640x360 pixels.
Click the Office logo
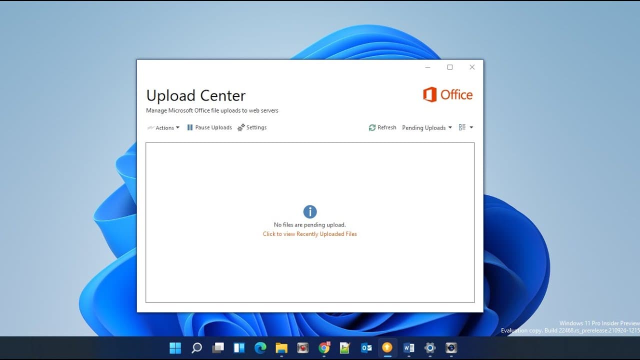click(x=447, y=94)
